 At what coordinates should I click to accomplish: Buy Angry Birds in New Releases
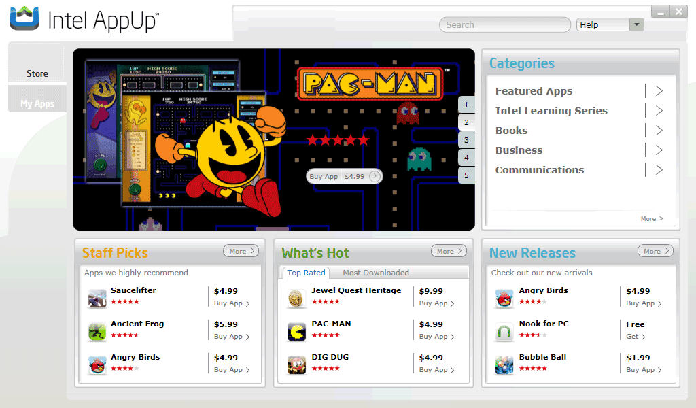coord(644,303)
